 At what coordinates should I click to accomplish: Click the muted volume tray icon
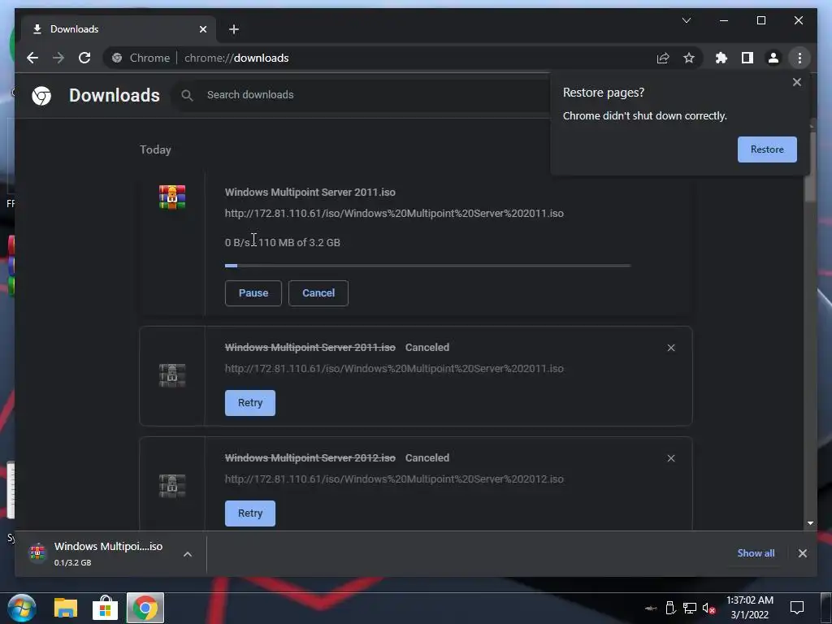coord(708,608)
